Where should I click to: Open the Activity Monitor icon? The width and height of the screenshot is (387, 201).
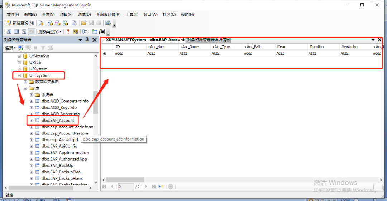(x=108, y=23)
